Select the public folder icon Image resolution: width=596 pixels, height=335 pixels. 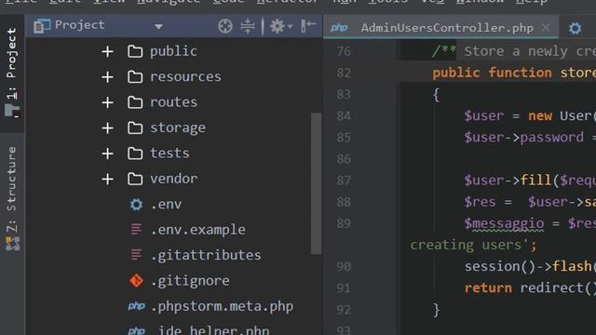[135, 51]
